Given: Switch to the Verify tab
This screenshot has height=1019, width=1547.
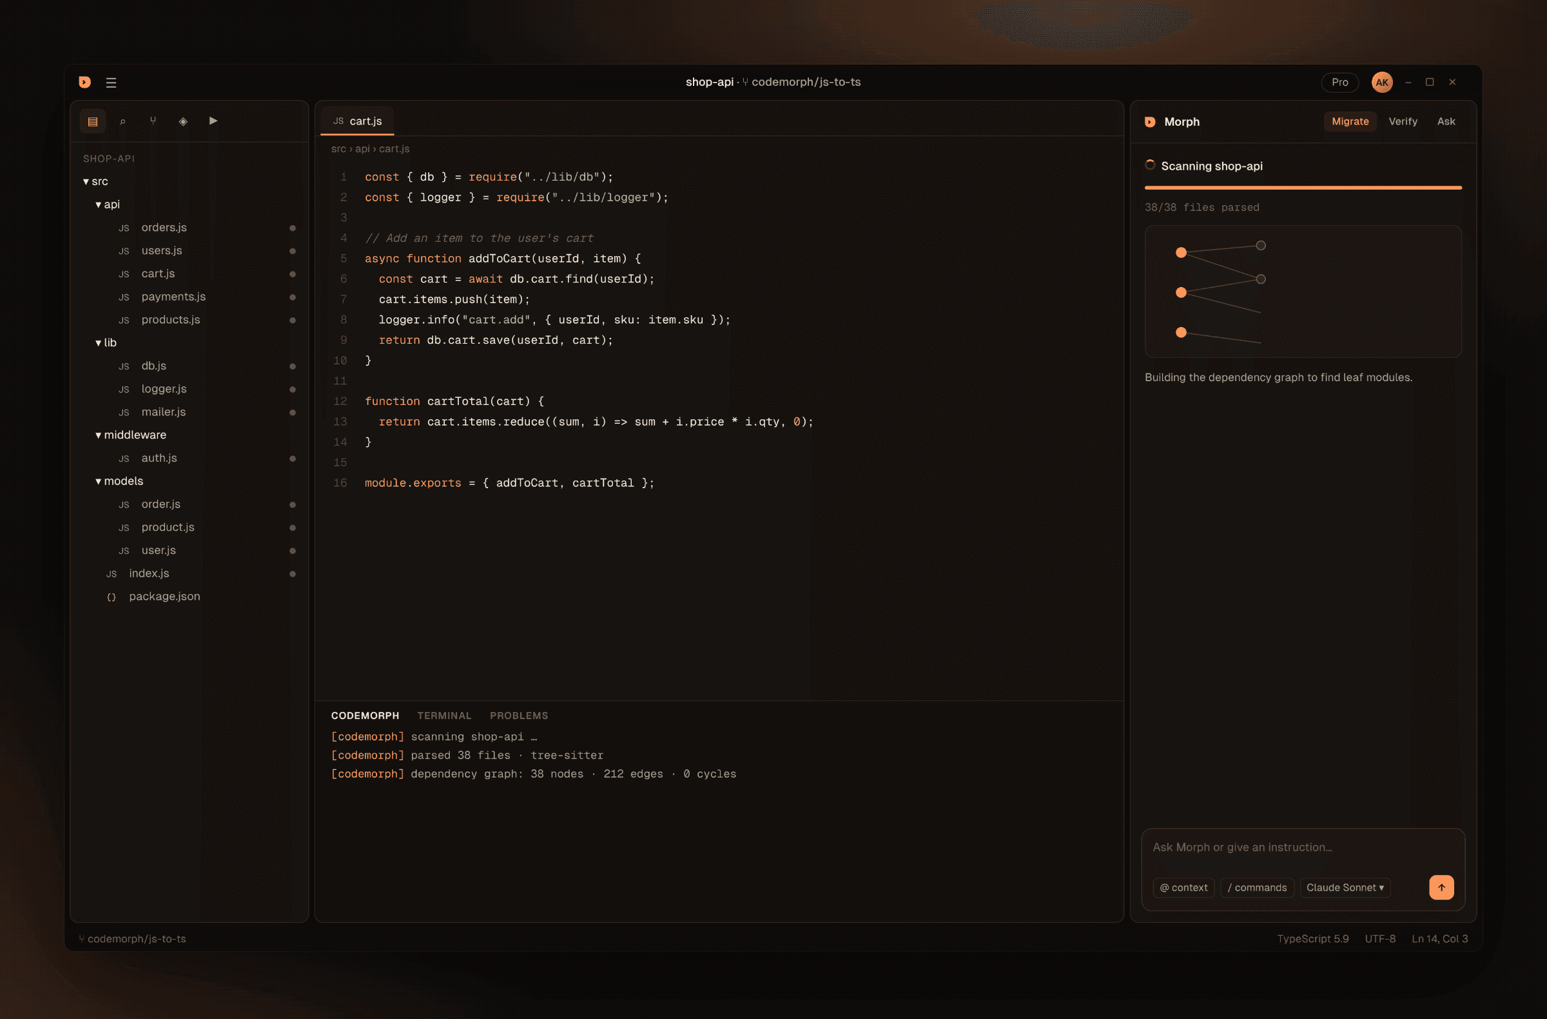Looking at the screenshot, I should (1403, 122).
